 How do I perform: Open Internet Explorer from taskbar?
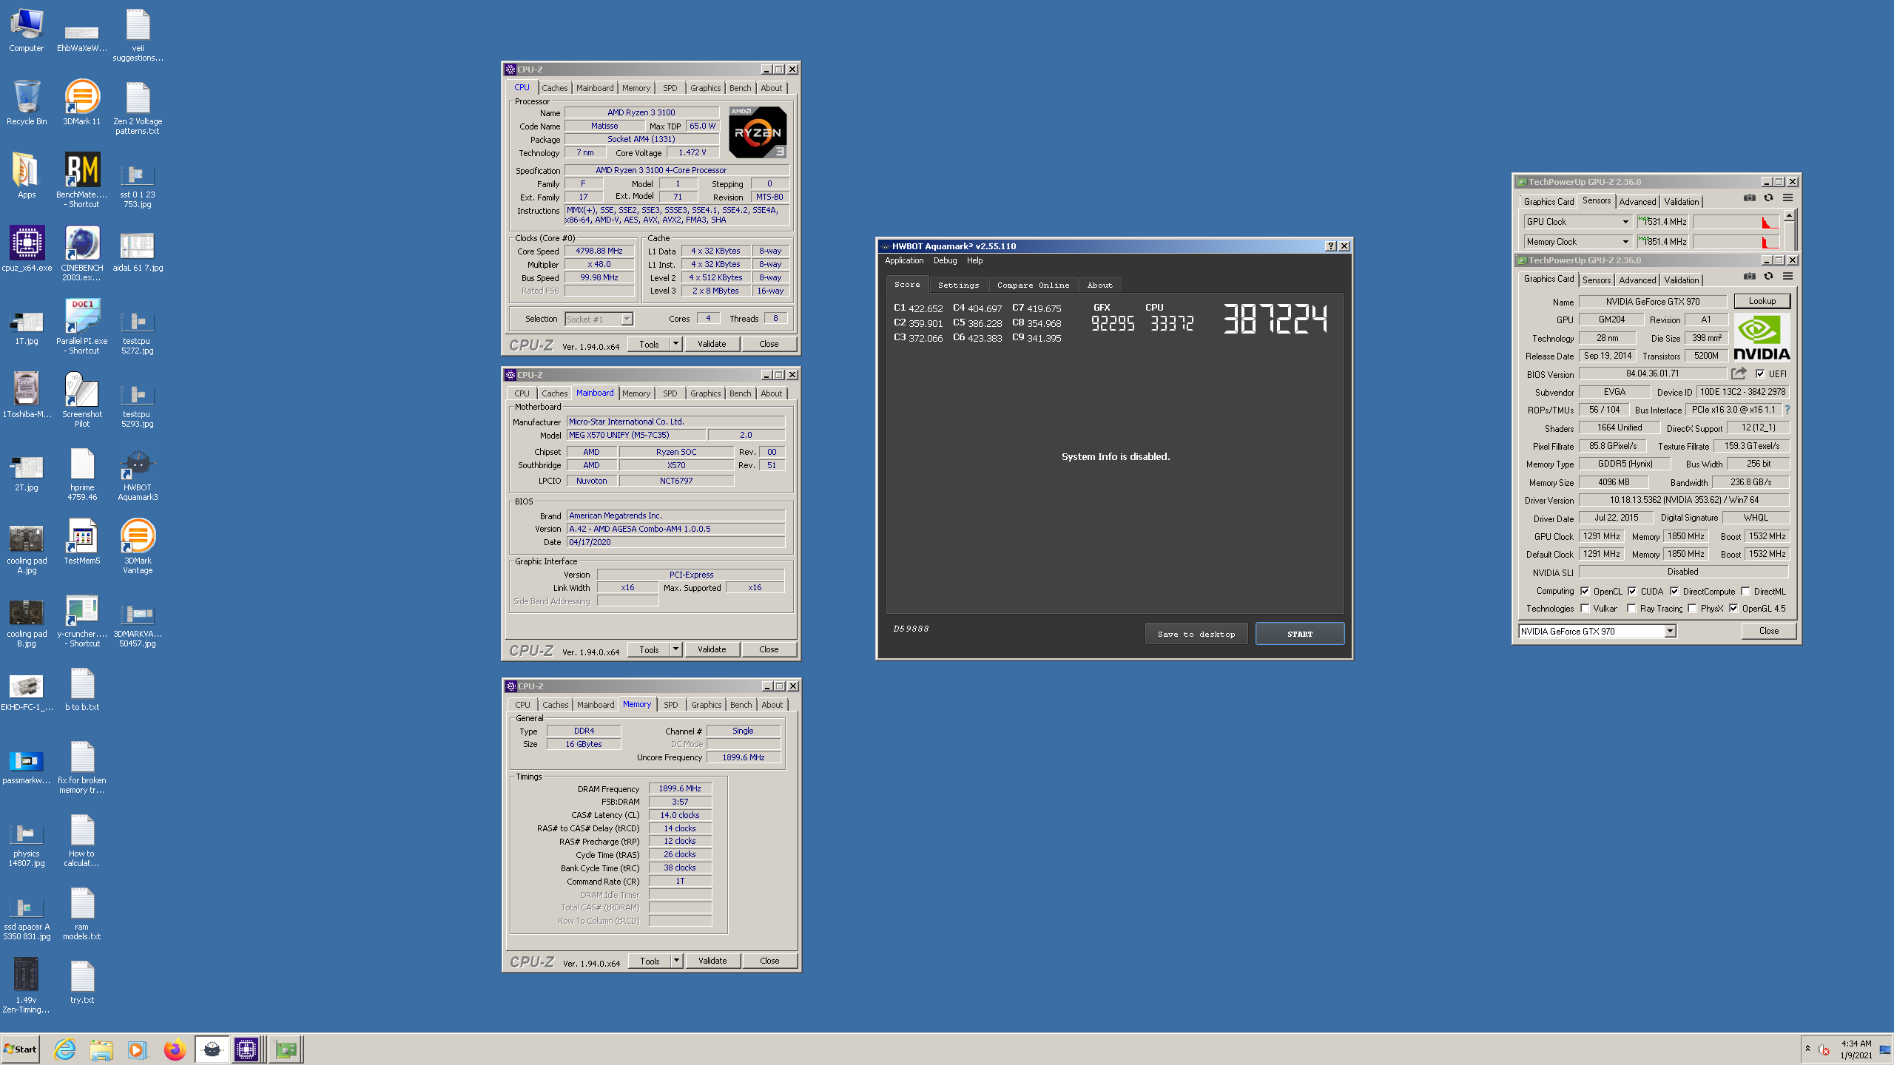click(65, 1049)
